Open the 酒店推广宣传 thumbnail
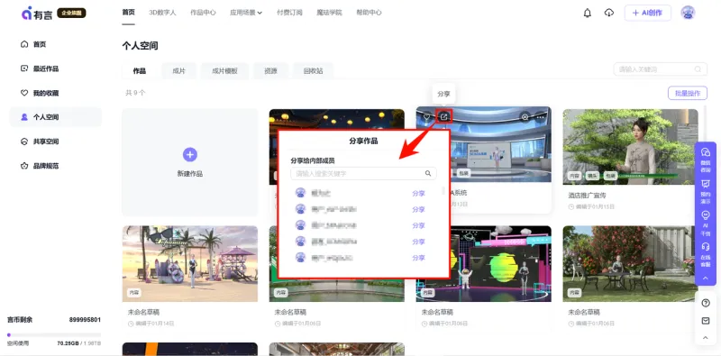The width and height of the screenshot is (721, 356). click(630, 147)
